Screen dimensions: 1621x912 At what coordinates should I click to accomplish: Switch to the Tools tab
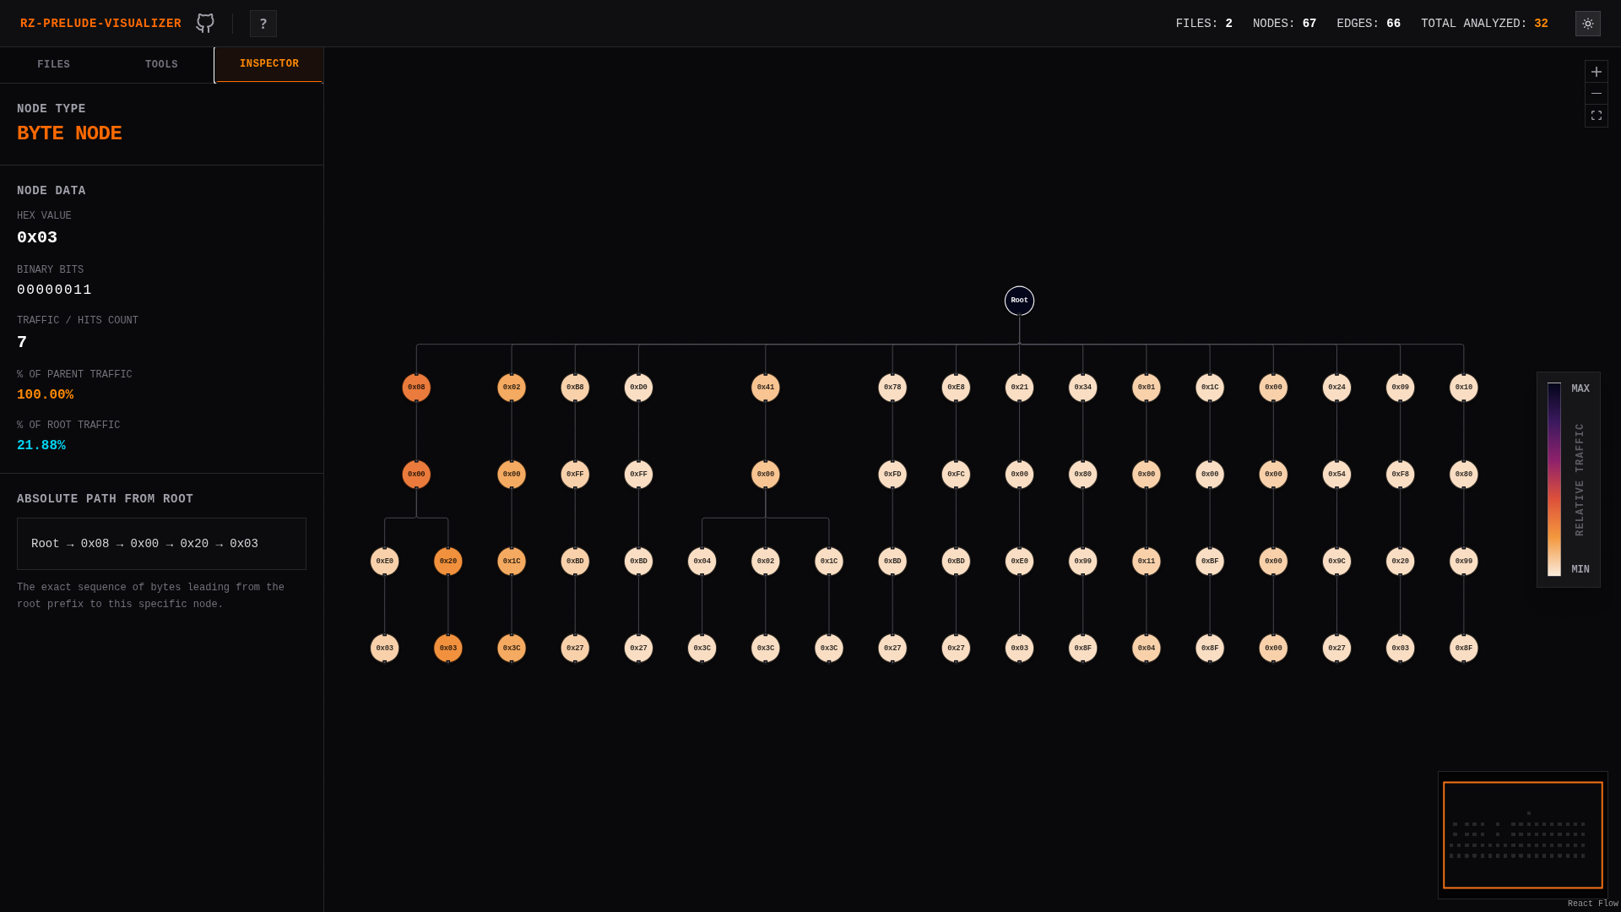[x=161, y=65]
